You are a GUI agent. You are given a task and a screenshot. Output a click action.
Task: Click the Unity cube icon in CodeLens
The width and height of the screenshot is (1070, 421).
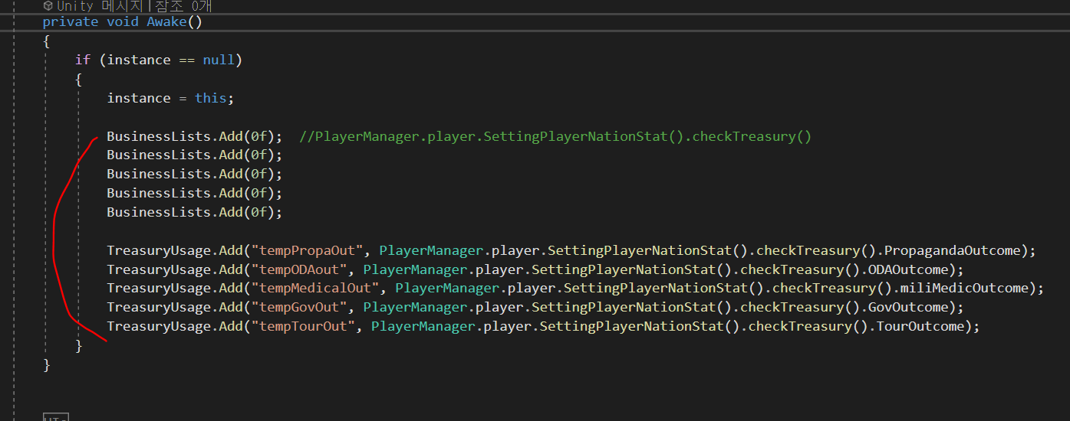(x=48, y=5)
